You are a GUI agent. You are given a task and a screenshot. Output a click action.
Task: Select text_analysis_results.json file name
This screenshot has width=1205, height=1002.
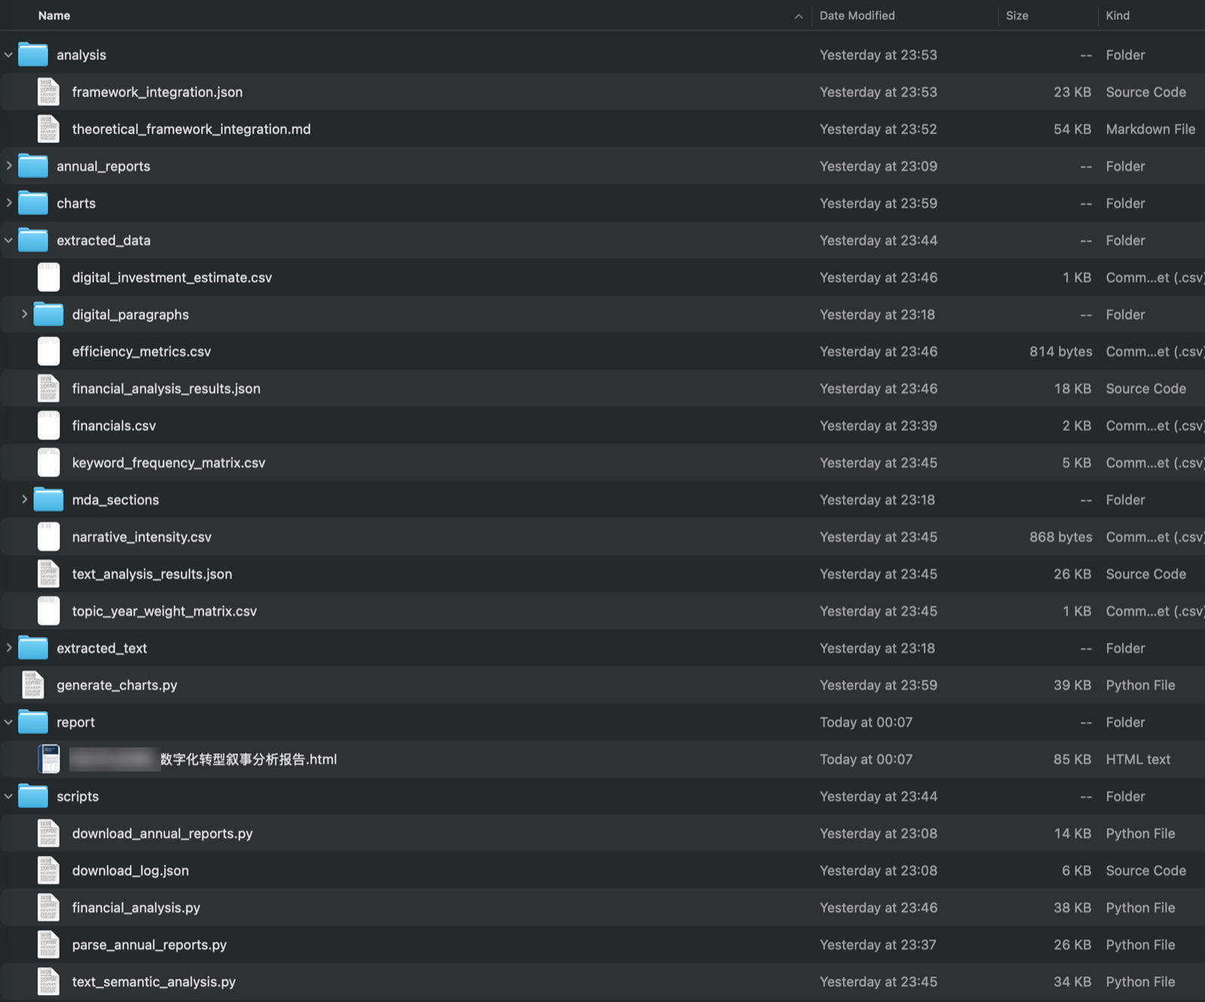pos(152,574)
